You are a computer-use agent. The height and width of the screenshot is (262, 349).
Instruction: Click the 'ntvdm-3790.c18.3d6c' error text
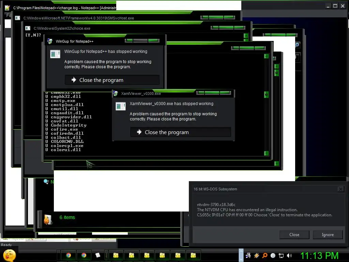tap(216, 205)
